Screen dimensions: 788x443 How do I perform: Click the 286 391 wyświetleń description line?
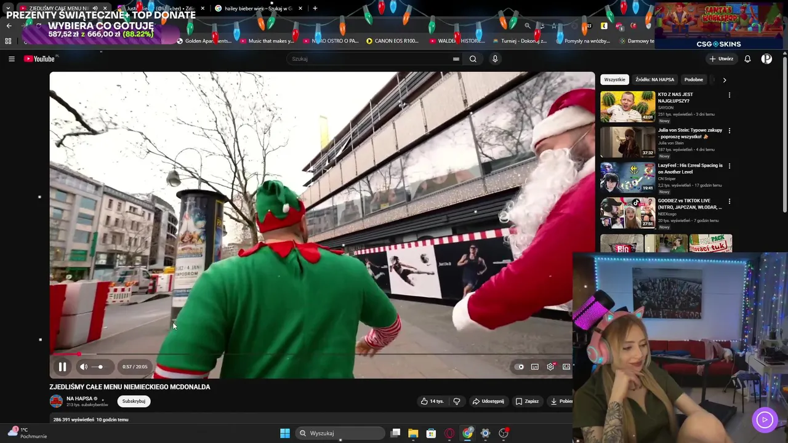pos(91,420)
